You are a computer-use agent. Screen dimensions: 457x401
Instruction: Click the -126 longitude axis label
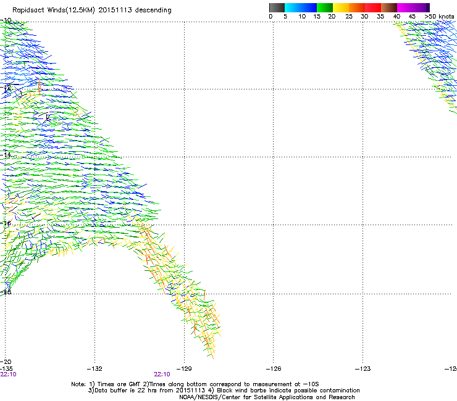click(274, 369)
